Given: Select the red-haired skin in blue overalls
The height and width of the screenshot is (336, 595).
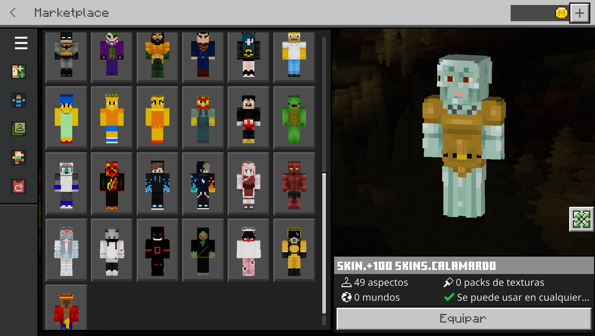Looking at the screenshot, I should (203, 117).
